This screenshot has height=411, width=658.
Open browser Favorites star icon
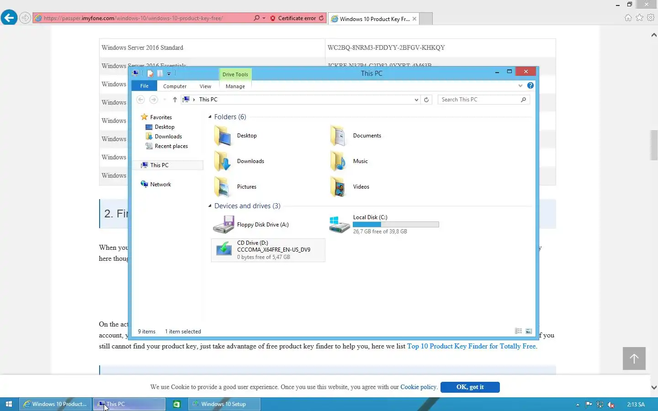click(640, 18)
